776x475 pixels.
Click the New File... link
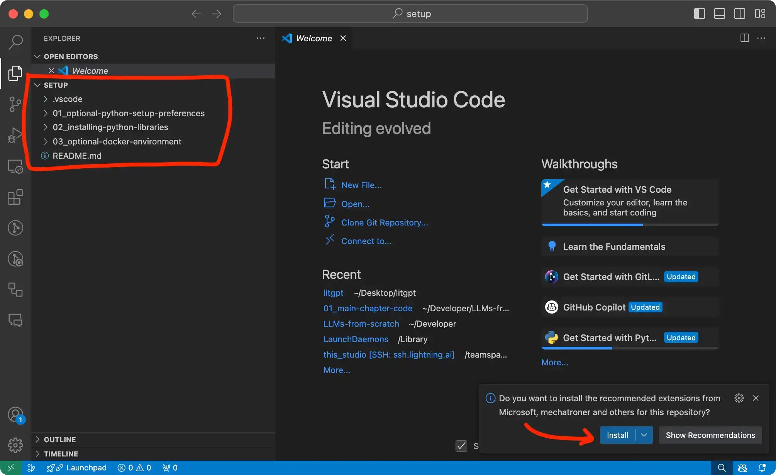pyautogui.click(x=361, y=185)
